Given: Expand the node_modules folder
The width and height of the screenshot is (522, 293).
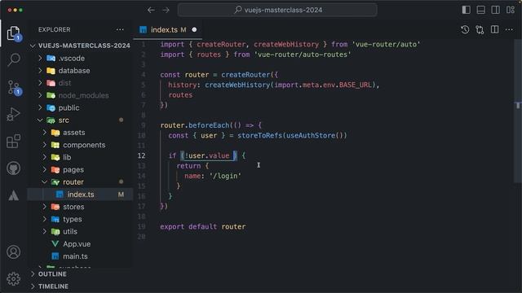Looking at the screenshot, I should pyautogui.click(x=80, y=96).
